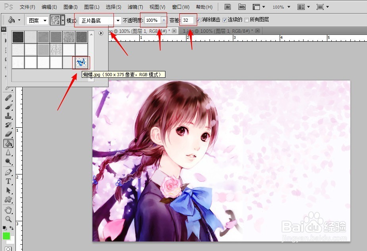Open 帮助(H) menu

coord(204,7)
